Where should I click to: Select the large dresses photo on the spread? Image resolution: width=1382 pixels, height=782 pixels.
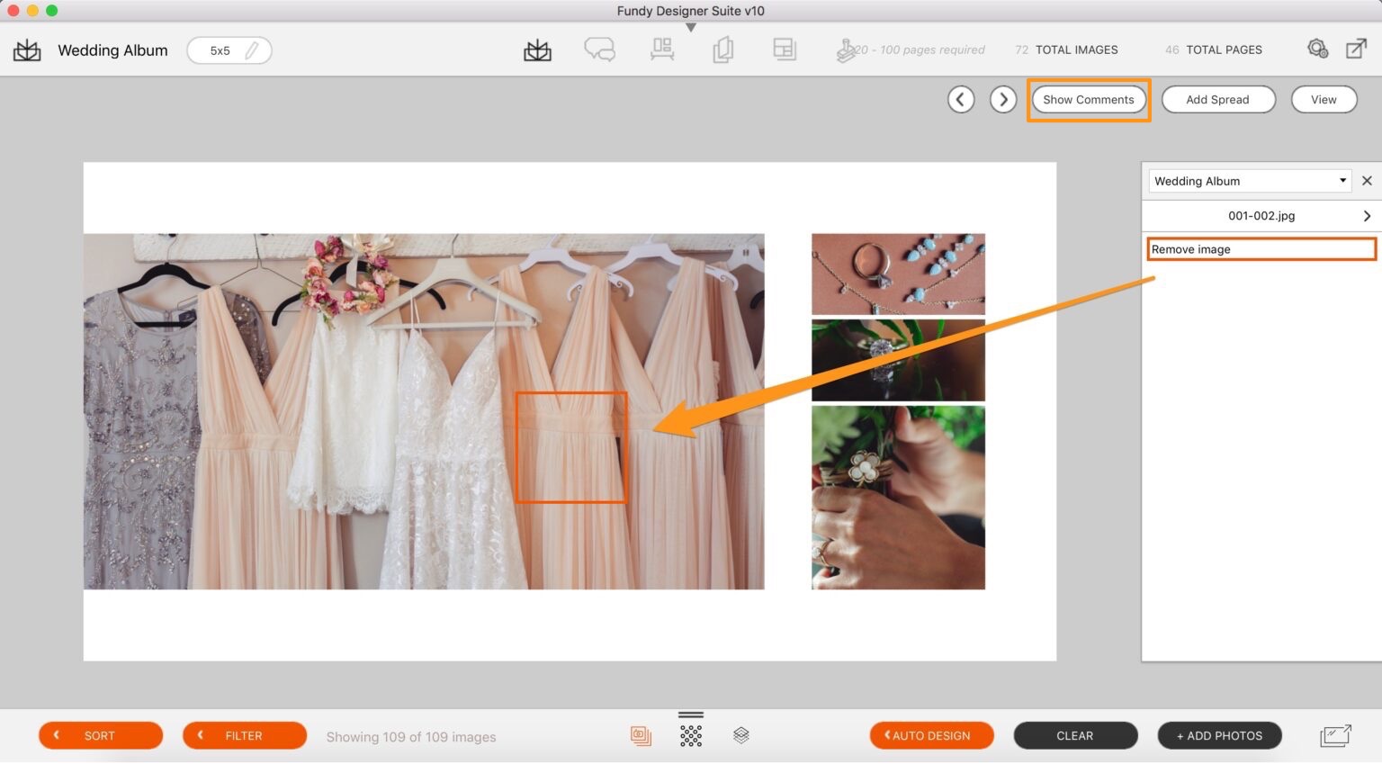point(424,411)
